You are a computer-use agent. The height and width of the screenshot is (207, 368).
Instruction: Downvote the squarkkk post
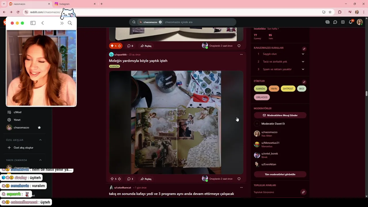pos(119,179)
